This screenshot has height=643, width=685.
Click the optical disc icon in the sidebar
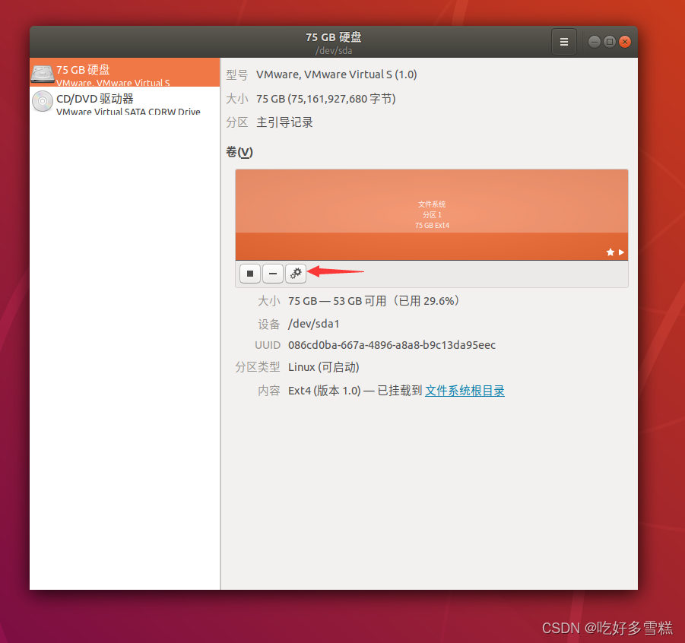click(43, 101)
